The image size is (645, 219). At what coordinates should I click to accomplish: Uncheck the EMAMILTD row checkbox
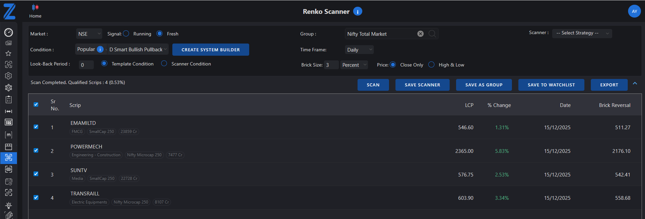click(x=36, y=127)
